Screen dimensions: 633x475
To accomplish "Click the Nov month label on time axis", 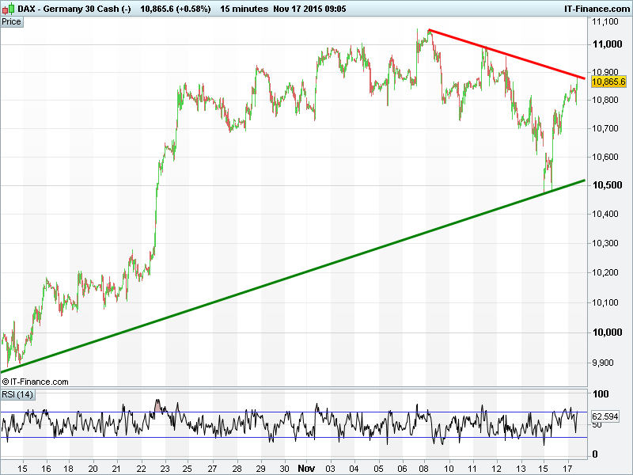I will 306,468.
